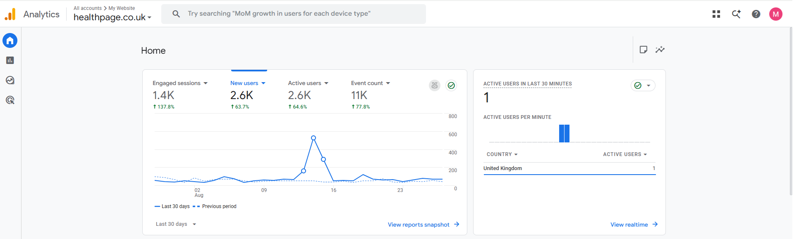Click the Last 30 days legend entry
The image size is (794, 239).
click(172, 206)
